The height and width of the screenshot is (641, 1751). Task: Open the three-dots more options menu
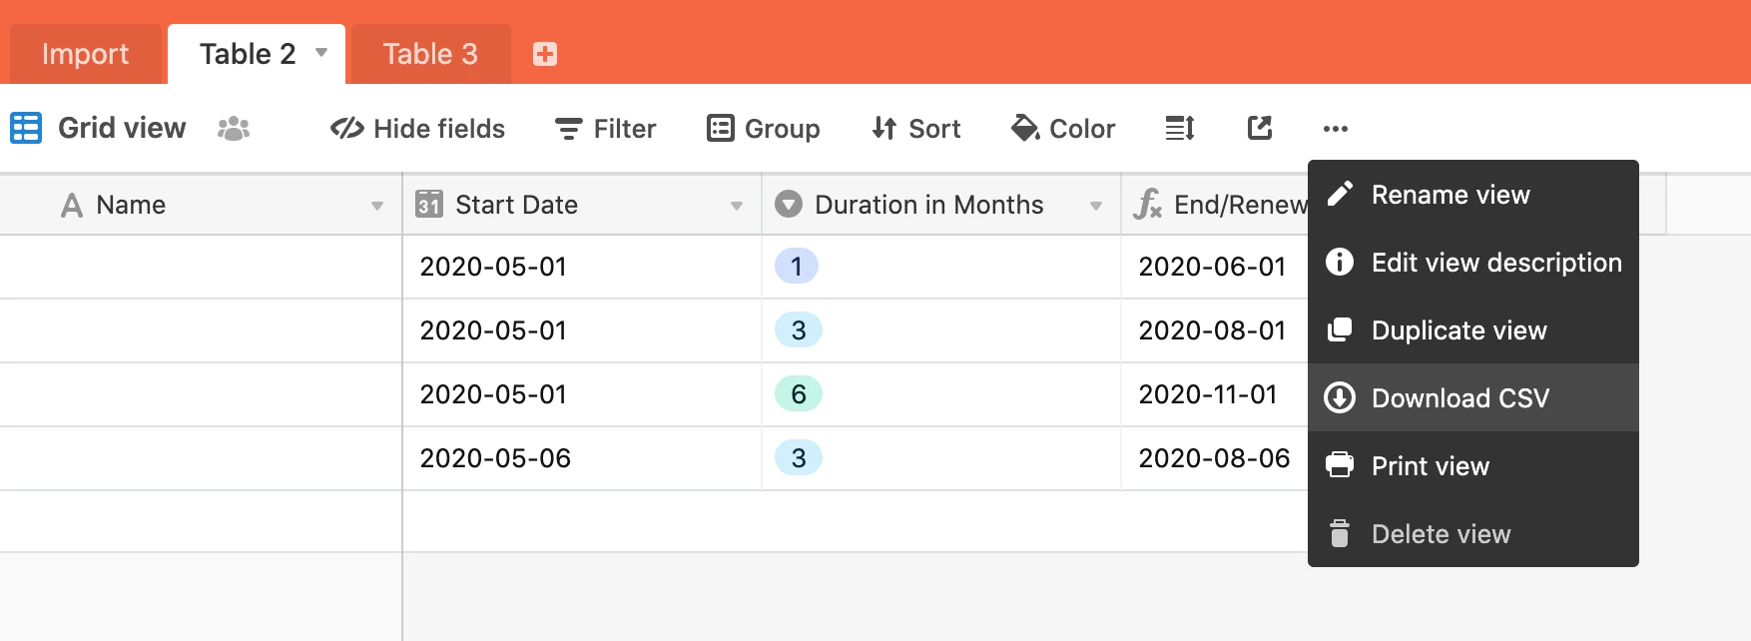tap(1336, 129)
